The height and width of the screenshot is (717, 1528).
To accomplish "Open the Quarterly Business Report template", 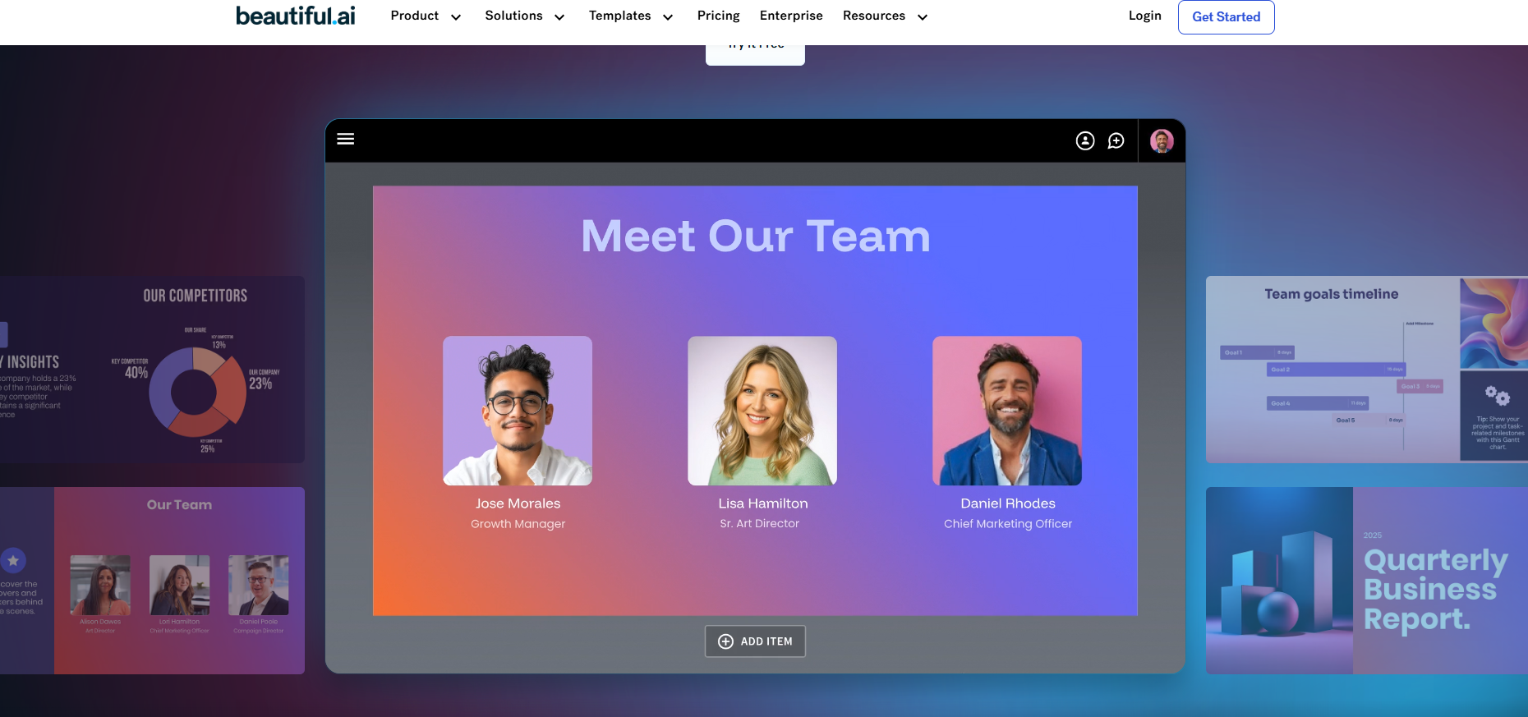I will click(1366, 581).
